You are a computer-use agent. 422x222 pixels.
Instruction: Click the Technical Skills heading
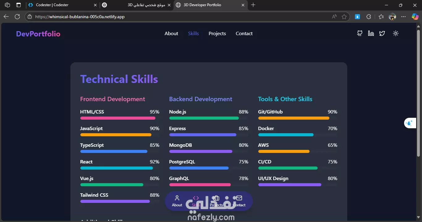[119, 79]
